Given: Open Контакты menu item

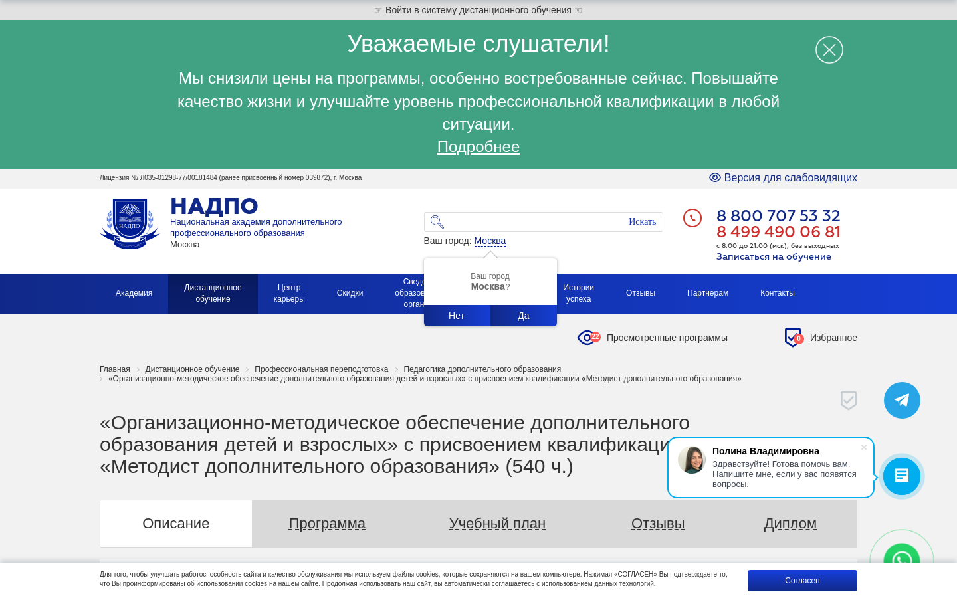Looking at the screenshot, I should (778, 293).
